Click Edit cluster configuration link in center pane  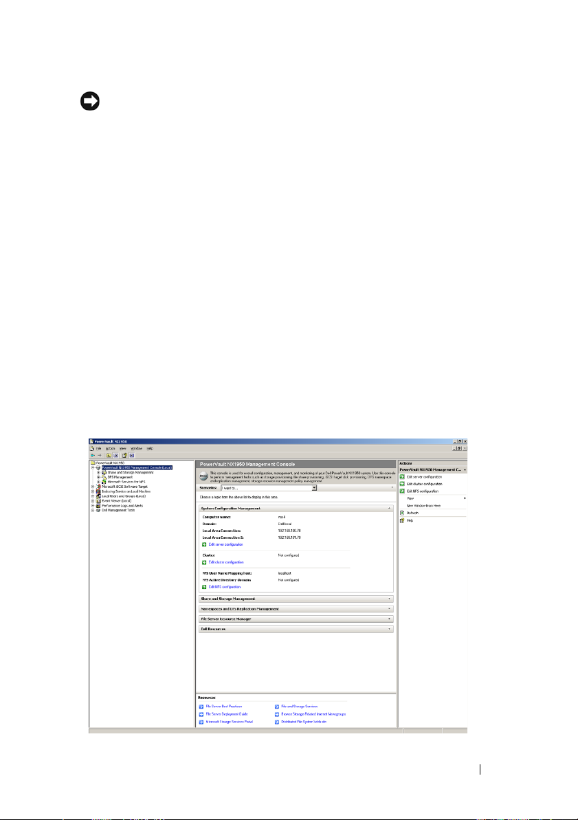226,562
